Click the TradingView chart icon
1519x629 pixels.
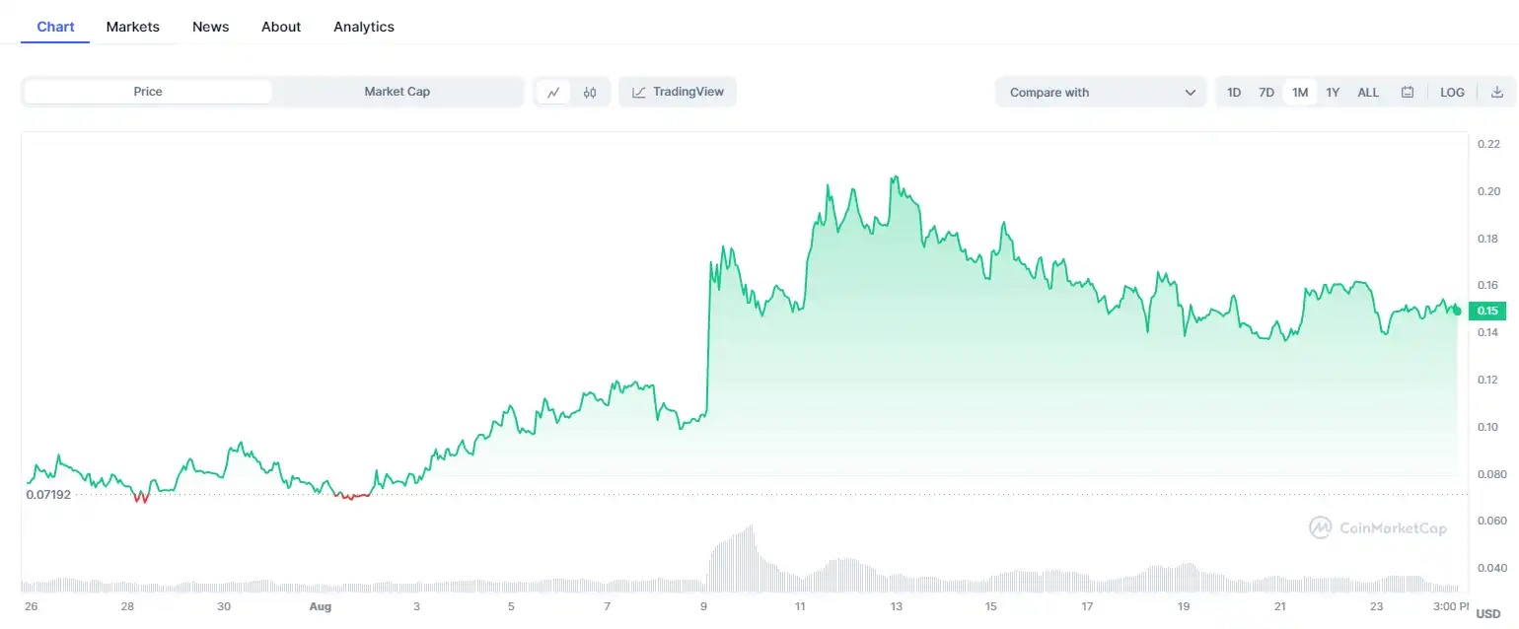639,93
